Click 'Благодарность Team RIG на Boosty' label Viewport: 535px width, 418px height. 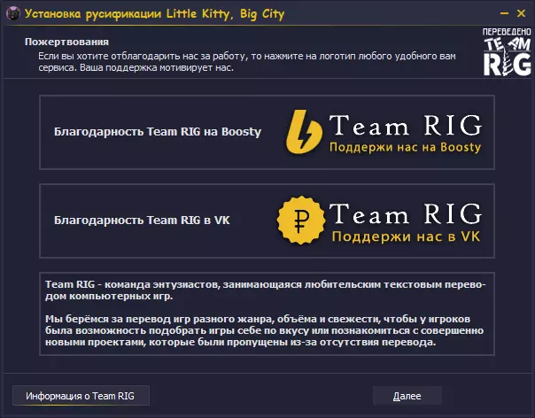click(x=158, y=132)
